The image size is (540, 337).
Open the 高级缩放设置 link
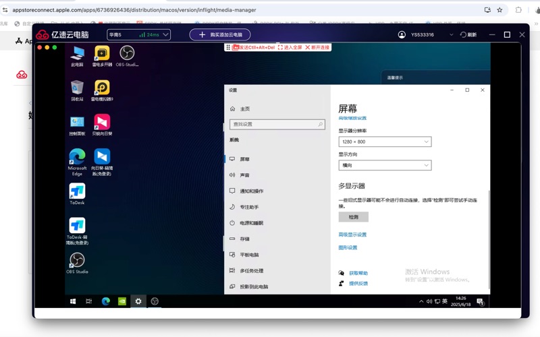click(352, 118)
